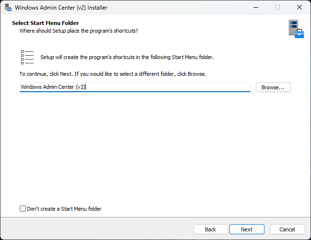
Task: Go Back to the previous setup step
Action: pyautogui.click(x=210, y=229)
